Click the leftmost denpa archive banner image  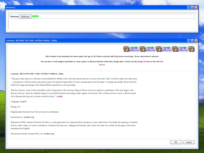(x=131, y=49)
